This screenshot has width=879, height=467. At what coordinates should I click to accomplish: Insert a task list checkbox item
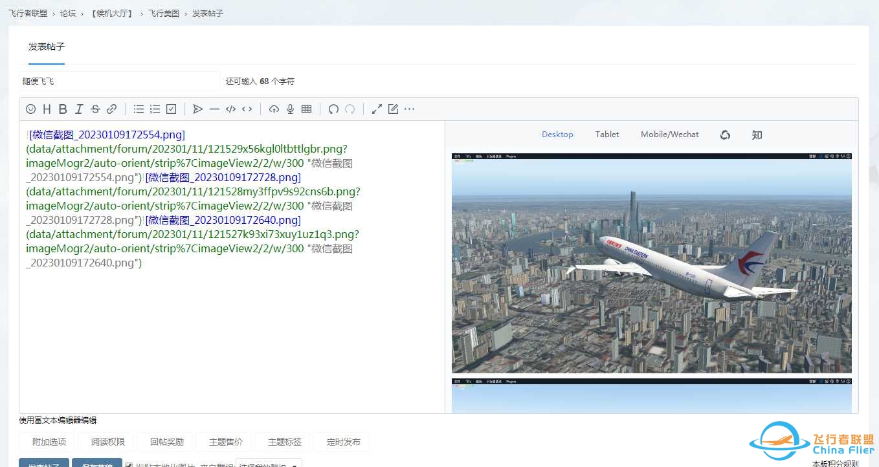[x=171, y=109]
